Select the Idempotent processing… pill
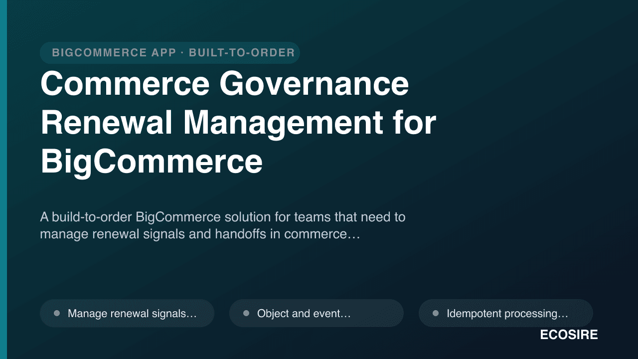The width and height of the screenshot is (638, 359). [506, 313]
